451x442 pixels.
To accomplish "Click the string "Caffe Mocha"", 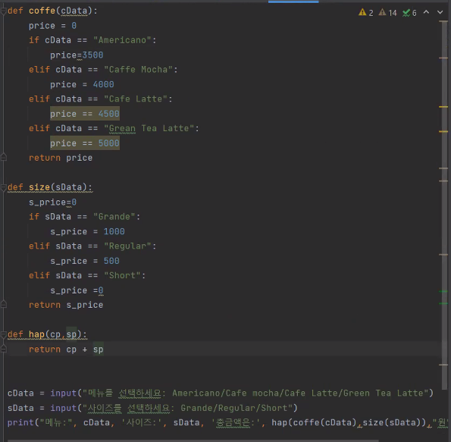I will coord(139,70).
